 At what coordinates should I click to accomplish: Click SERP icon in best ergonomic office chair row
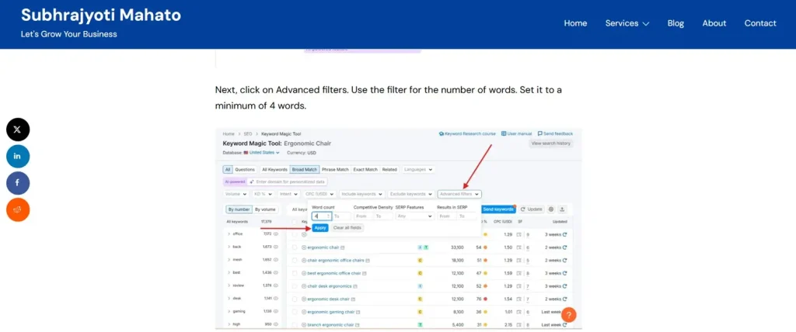pyautogui.click(x=518, y=273)
